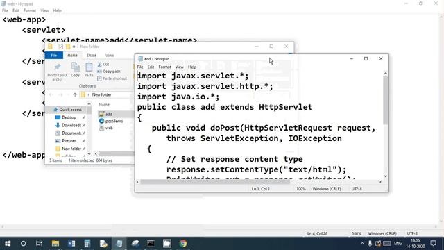The width and height of the screenshot is (444, 250).
Task: Switch to Notepad taskbar icon
Action: 119,243
